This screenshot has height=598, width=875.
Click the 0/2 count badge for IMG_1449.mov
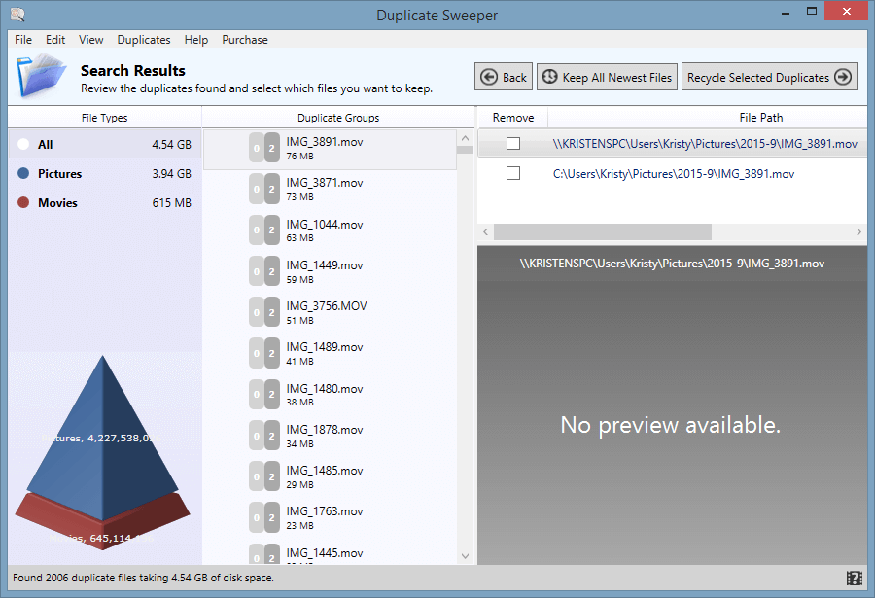pos(264,271)
